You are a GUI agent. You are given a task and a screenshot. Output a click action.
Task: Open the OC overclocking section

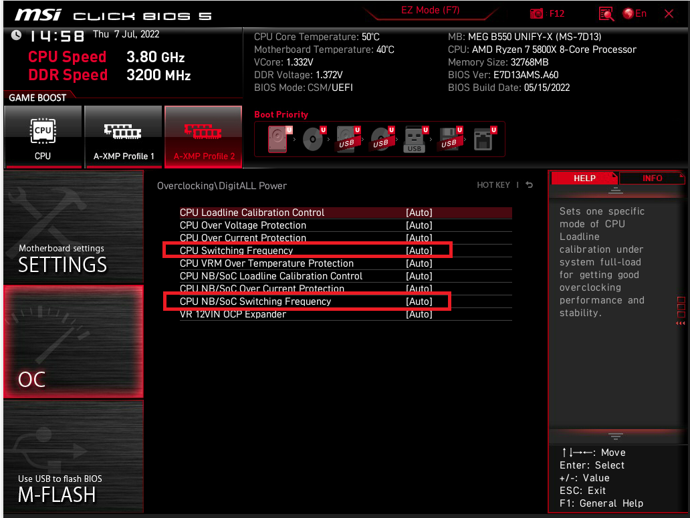click(x=74, y=342)
